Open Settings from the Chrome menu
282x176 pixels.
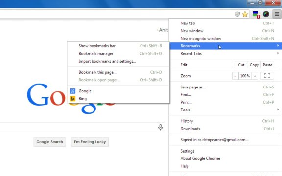(225, 151)
